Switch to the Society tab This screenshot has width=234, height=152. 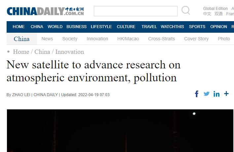[x=70, y=39]
